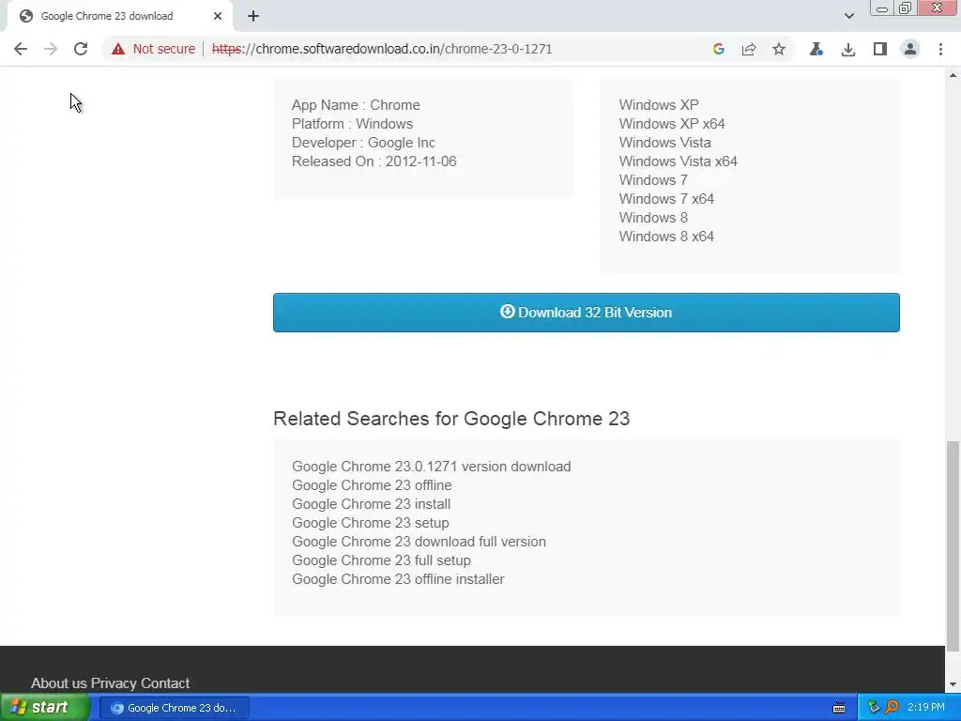Click Released On : 2012-11-06 text
Screen dimensions: 961x721
[x=374, y=161]
